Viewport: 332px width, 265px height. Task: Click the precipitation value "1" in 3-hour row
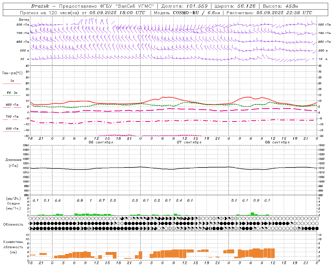(91, 201)
